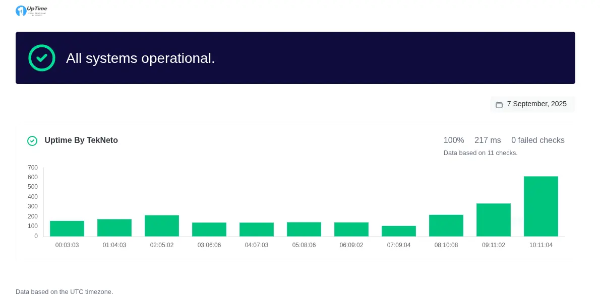The width and height of the screenshot is (600, 300).
Task: Click the bar for the 08:10:08 check
Action: tap(446, 226)
